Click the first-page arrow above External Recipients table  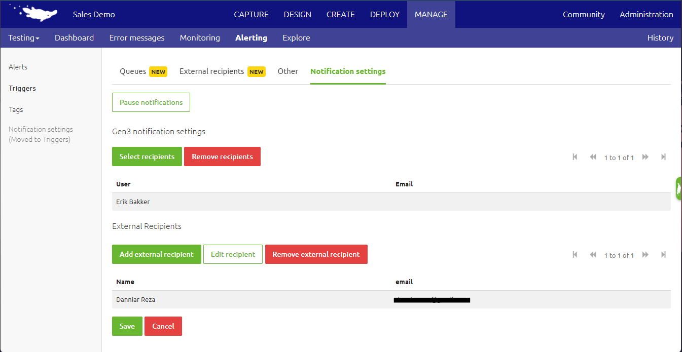(x=575, y=255)
